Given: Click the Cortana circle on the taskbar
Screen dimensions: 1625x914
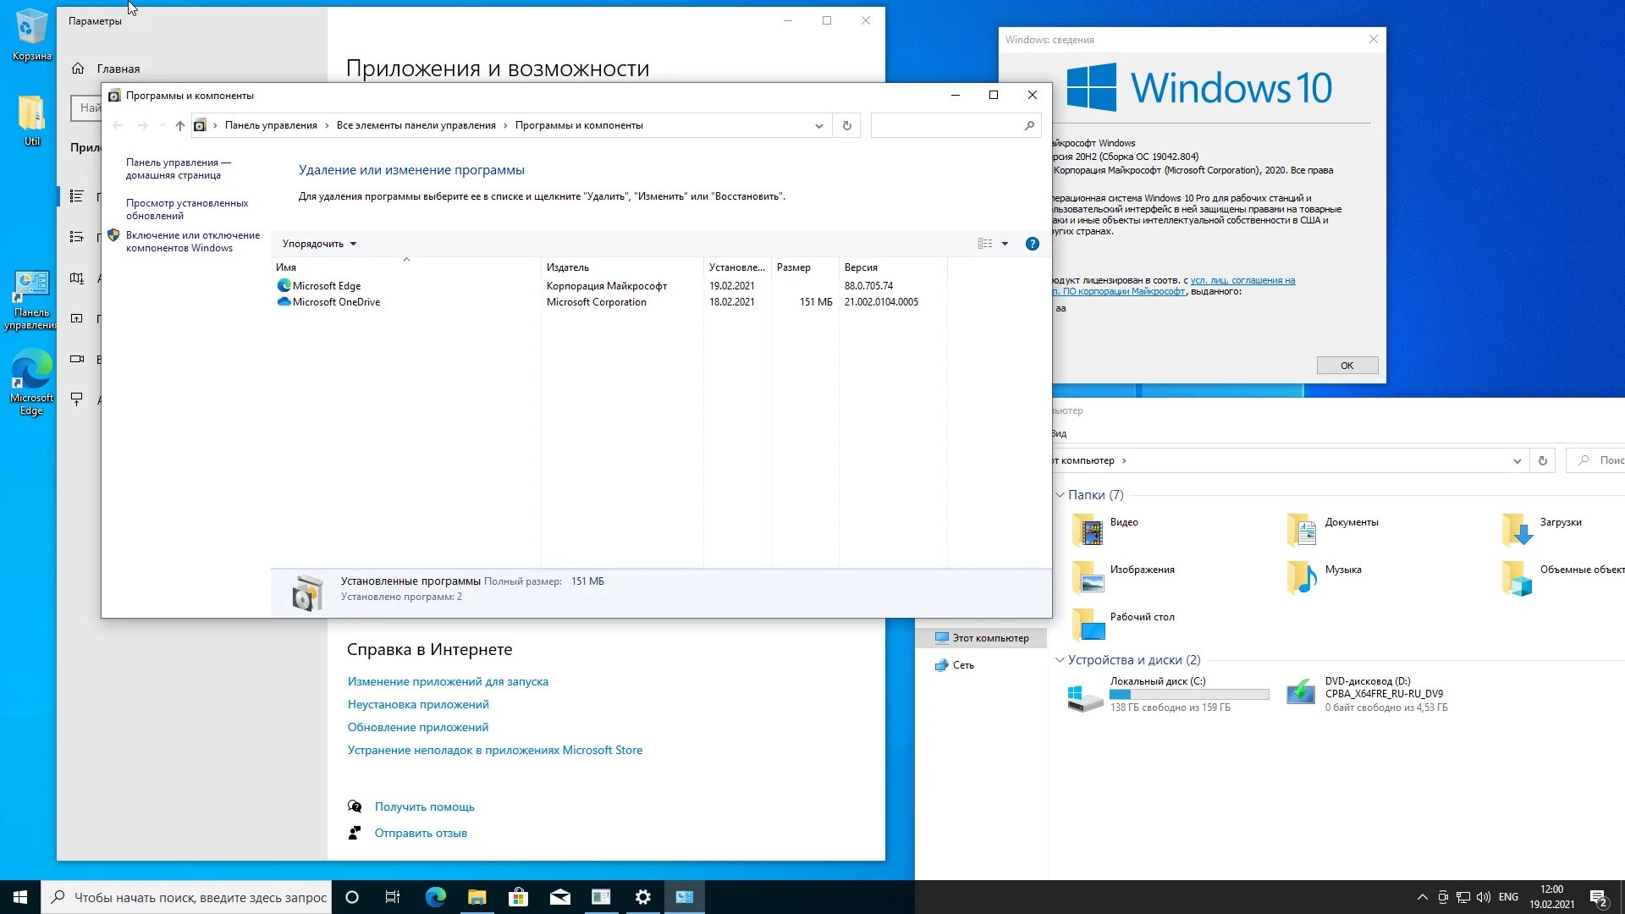Looking at the screenshot, I should [352, 897].
